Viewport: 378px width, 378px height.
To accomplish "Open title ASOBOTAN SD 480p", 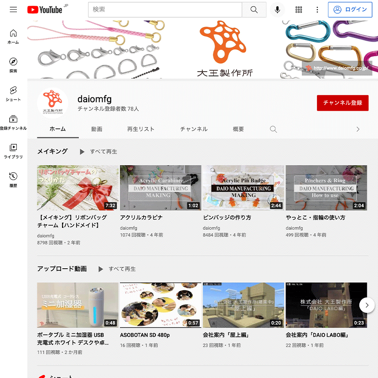I will pos(145,335).
